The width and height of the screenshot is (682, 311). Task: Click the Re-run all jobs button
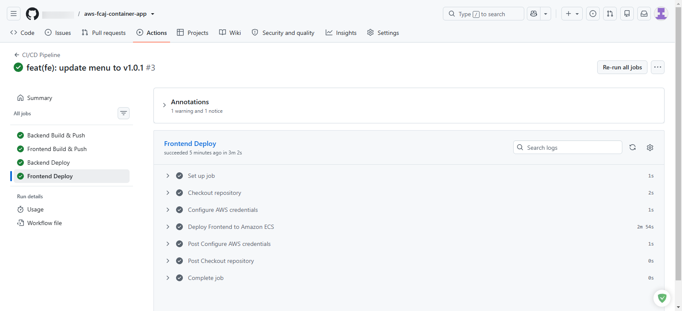[622, 67]
